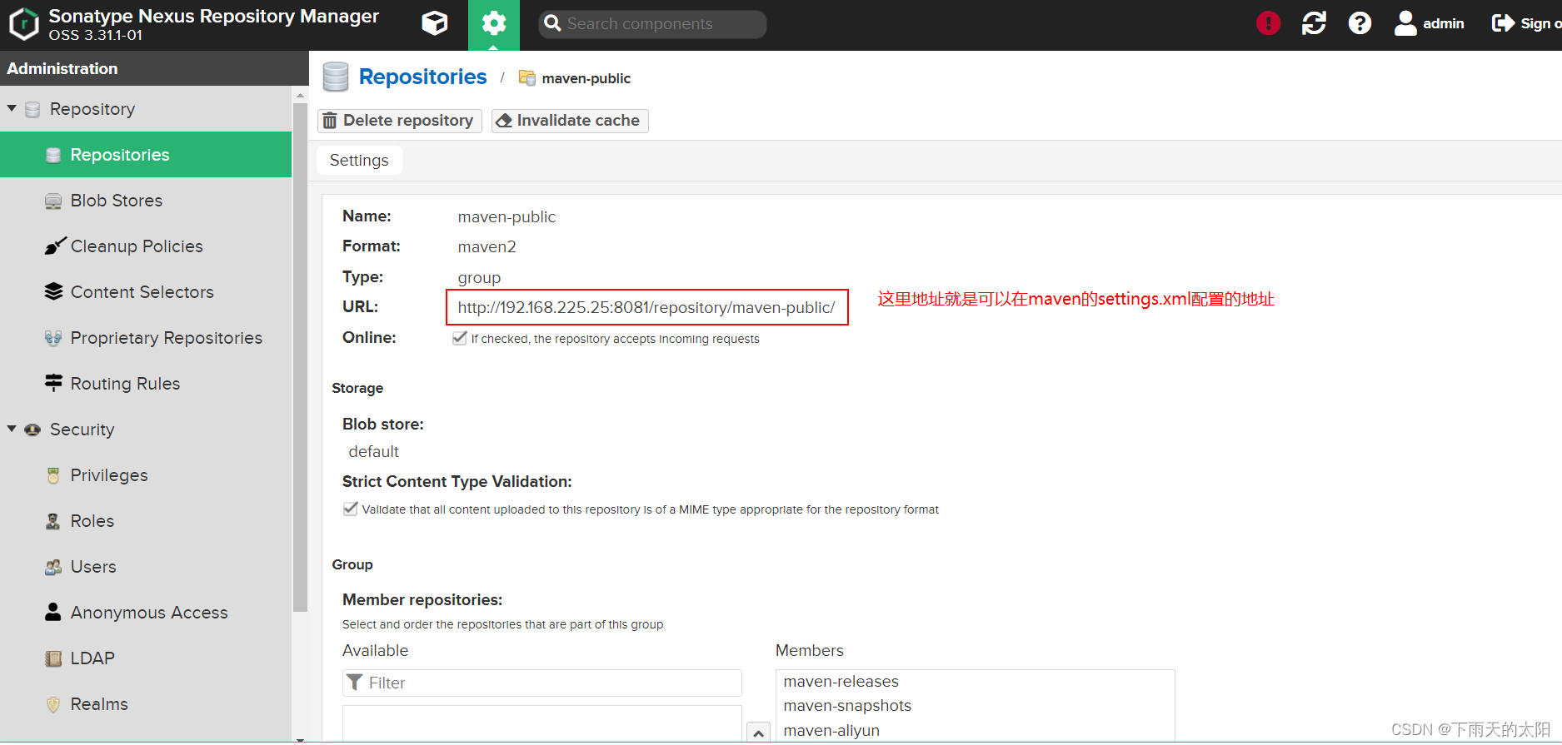Click the Nexus logo hexagon icon
Screen dimensions: 1562x745
click(24, 24)
